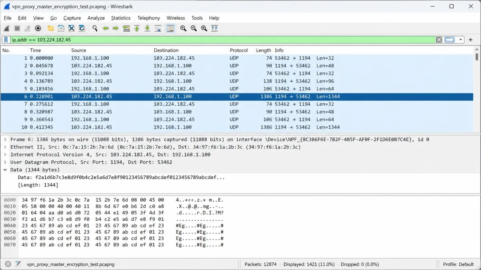Viewport: 481px width, 270px height.
Task: Stop the running capture
Action: pos(17,28)
